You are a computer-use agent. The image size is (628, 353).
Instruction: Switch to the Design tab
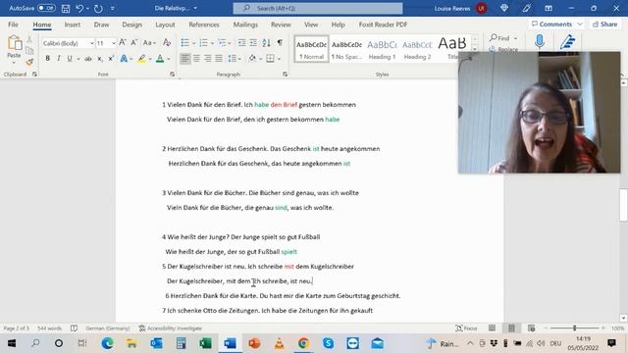coord(131,25)
